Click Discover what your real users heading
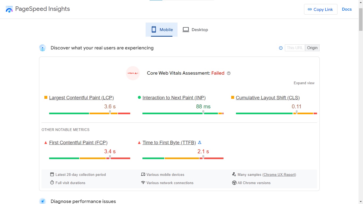363x204 pixels. (102, 48)
